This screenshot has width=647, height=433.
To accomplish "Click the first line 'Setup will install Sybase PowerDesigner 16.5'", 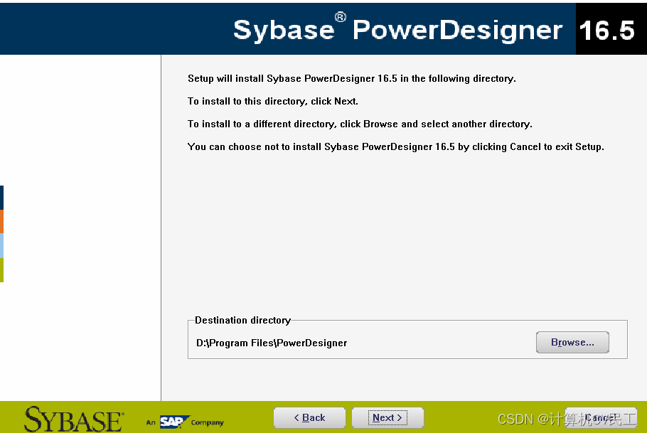I will (x=351, y=78).
